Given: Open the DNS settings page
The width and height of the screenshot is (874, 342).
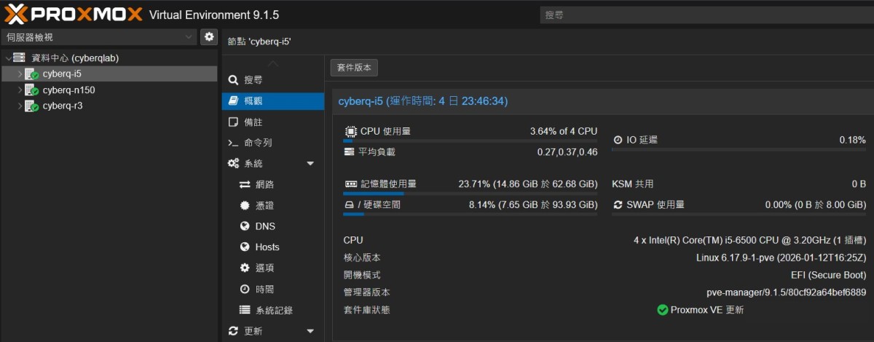Looking at the screenshot, I should 265,226.
